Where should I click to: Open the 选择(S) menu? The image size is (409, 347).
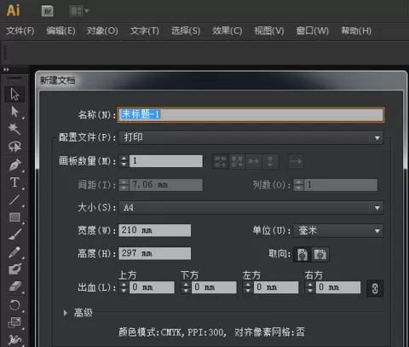point(186,31)
